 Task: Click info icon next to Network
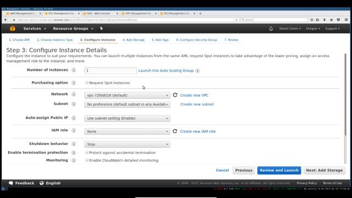74,94
